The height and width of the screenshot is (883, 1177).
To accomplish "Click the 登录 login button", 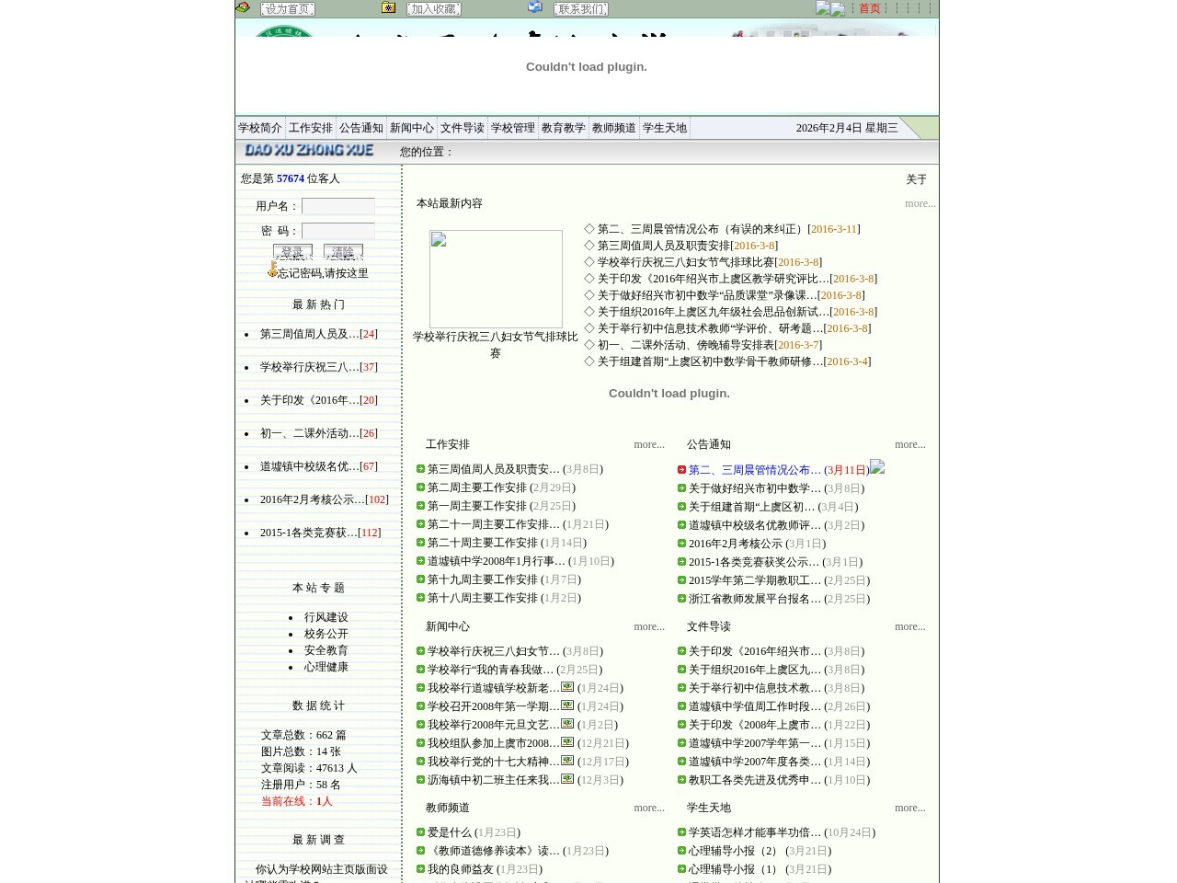I will coord(292,251).
